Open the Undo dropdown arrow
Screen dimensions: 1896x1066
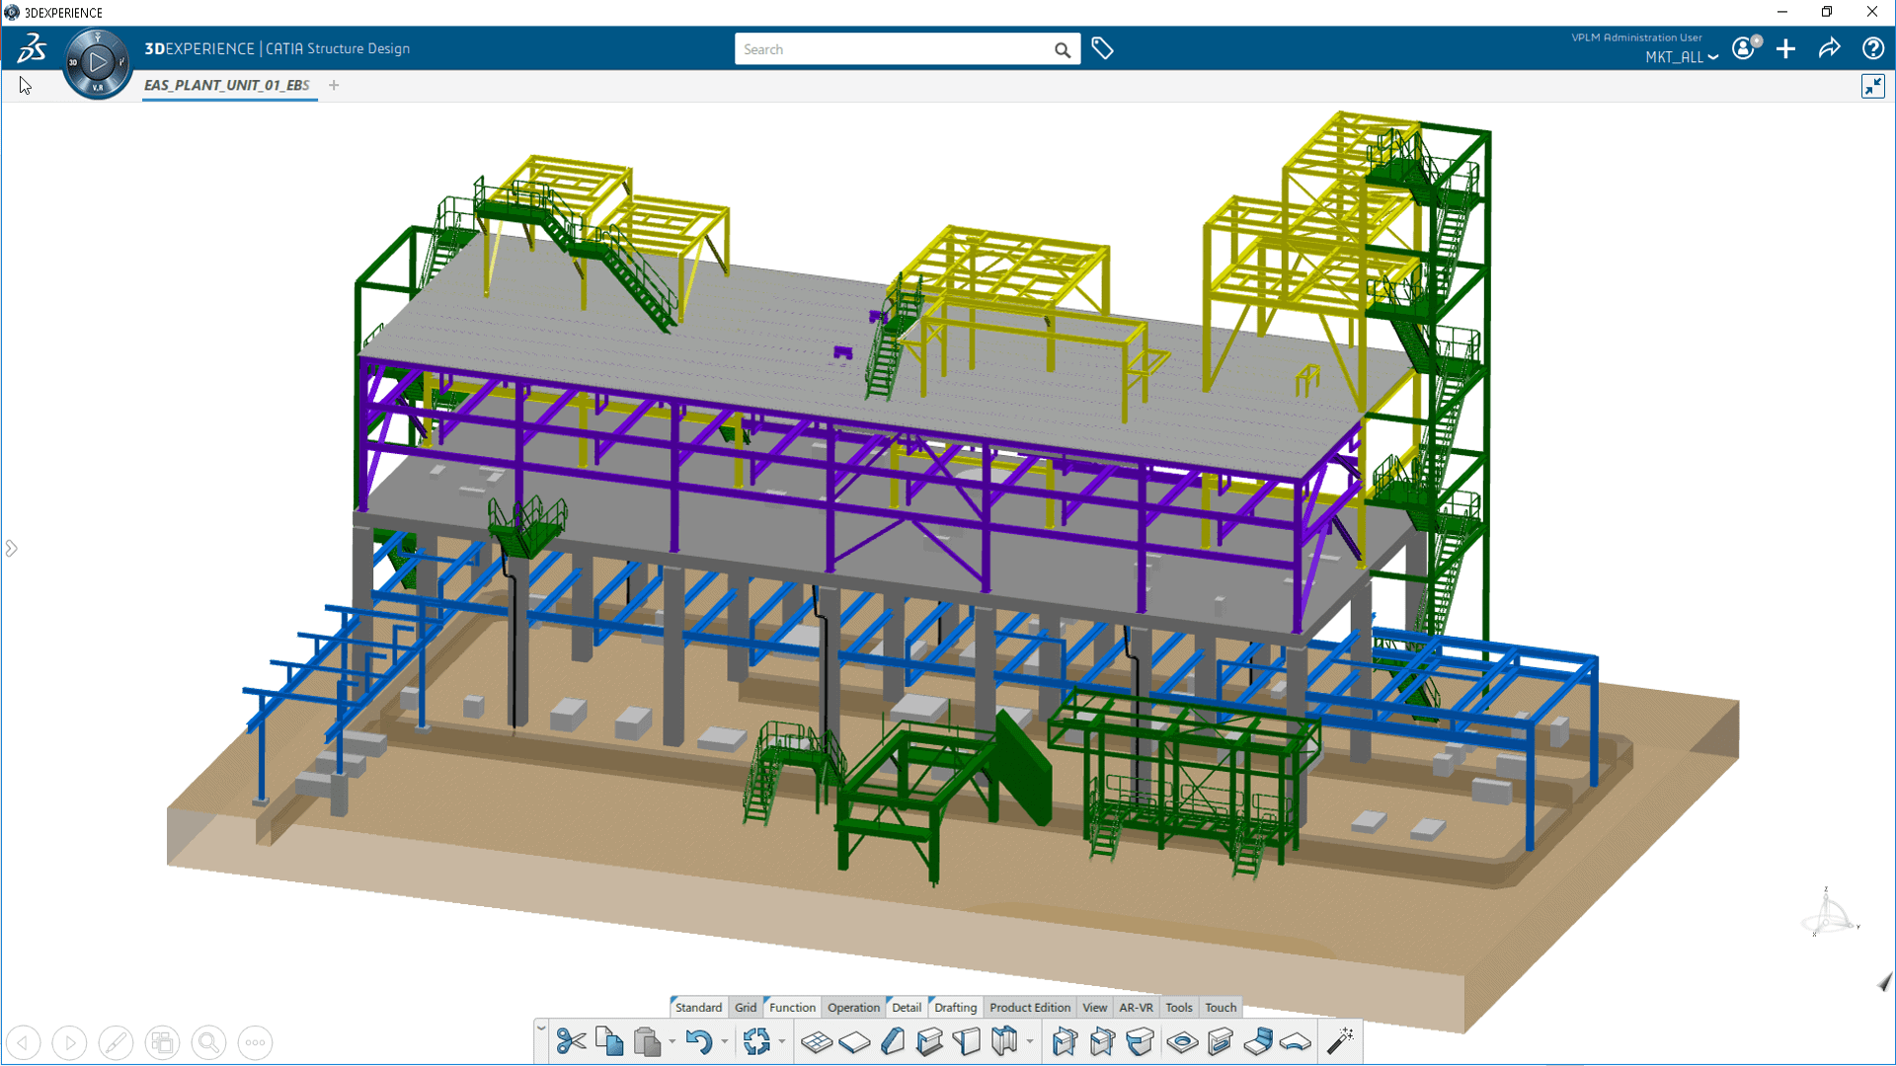(725, 1041)
